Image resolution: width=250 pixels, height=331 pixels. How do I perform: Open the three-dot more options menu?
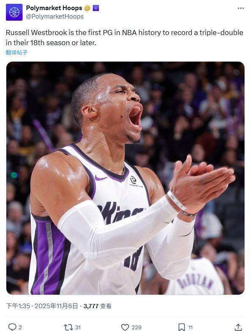(241, 8)
